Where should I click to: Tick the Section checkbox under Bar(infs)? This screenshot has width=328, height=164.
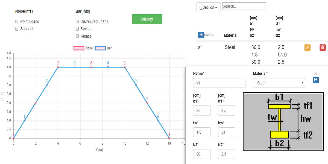(x=77, y=29)
